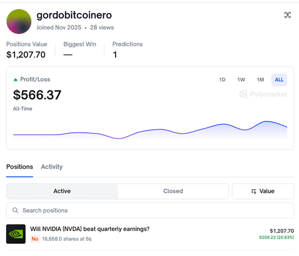Viewport: 299px width, 256px height.
Task: Open the NVIDIA market logo thumbnail
Action: click(16, 234)
